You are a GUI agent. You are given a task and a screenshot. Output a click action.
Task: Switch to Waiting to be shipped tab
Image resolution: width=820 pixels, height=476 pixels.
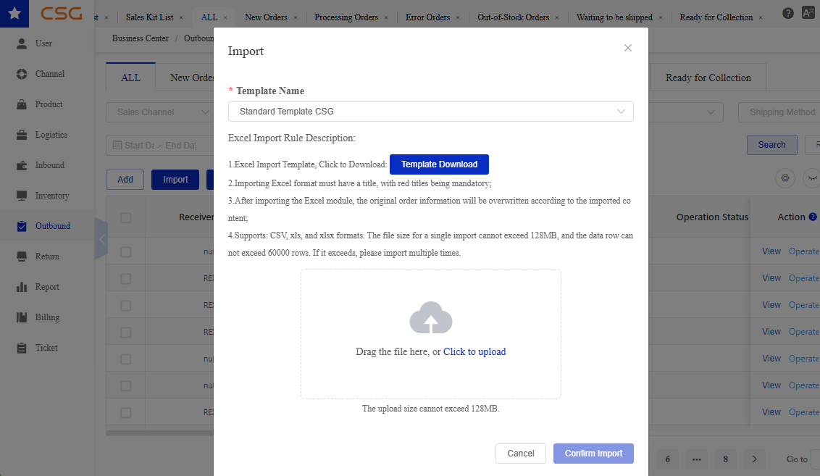tap(614, 17)
